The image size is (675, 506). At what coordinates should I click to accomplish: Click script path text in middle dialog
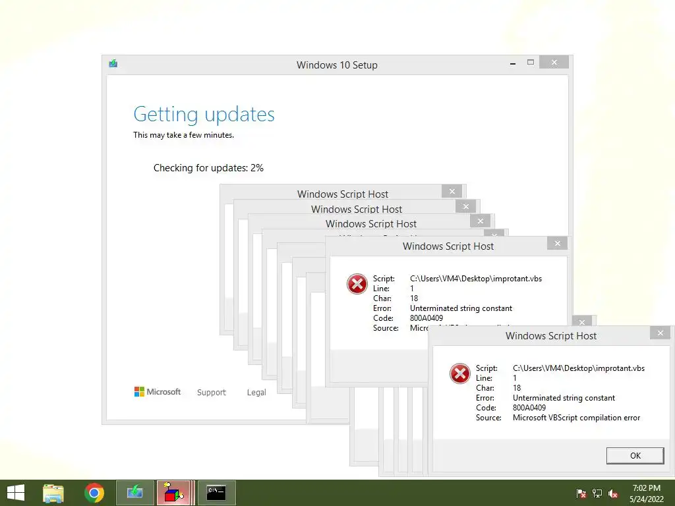[x=476, y=279]
